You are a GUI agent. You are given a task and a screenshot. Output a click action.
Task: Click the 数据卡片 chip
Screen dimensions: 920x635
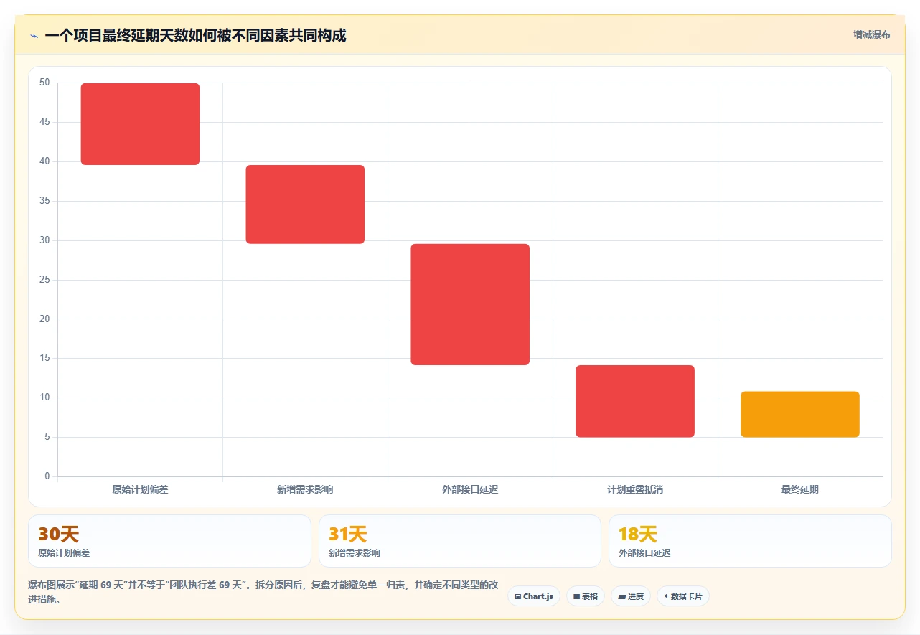[683, 596]
